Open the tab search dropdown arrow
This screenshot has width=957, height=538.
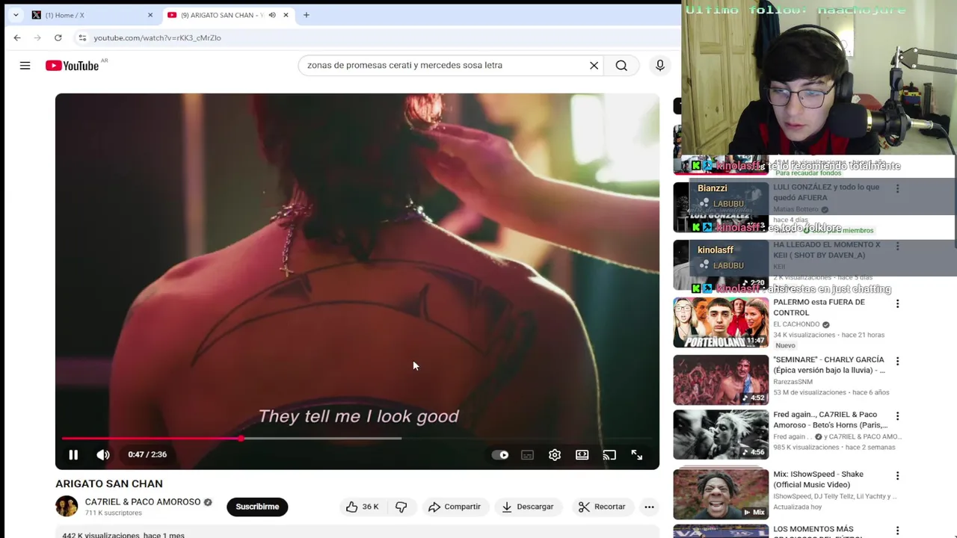16,15
